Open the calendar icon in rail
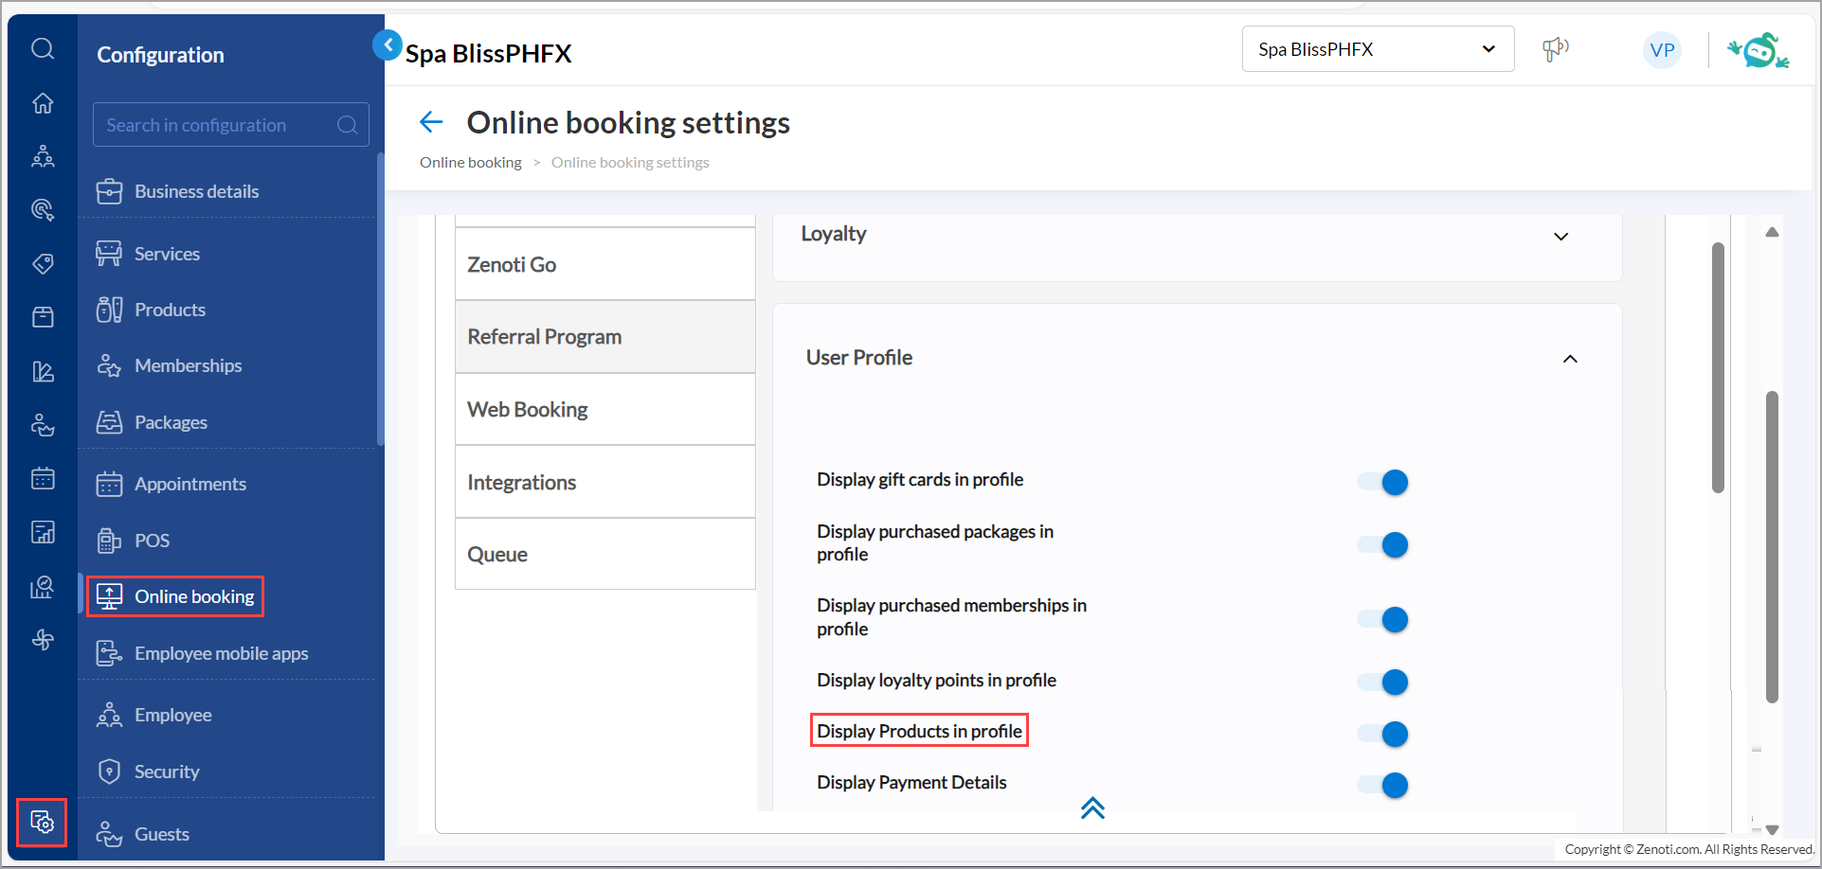 (x=43, y=478)
